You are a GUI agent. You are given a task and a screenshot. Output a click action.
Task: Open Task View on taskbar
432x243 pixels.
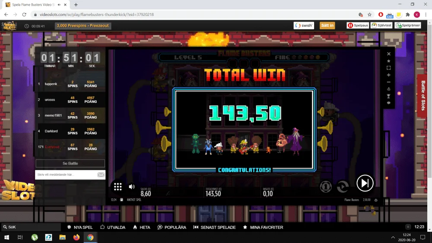20,237
